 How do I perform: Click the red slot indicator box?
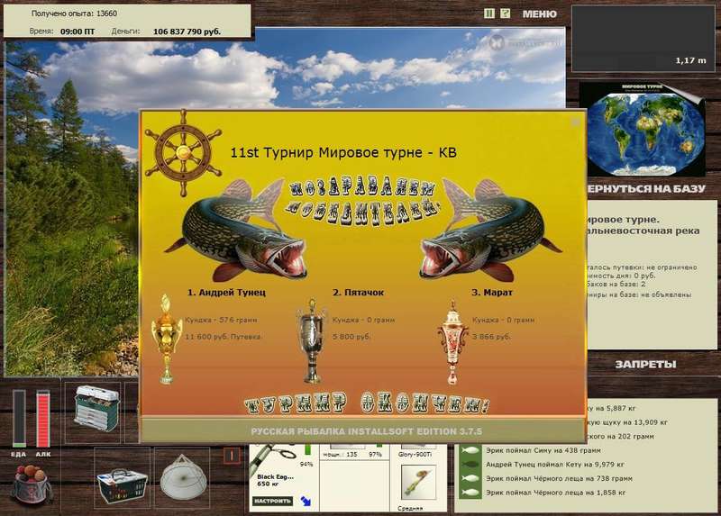coord(232,456)
